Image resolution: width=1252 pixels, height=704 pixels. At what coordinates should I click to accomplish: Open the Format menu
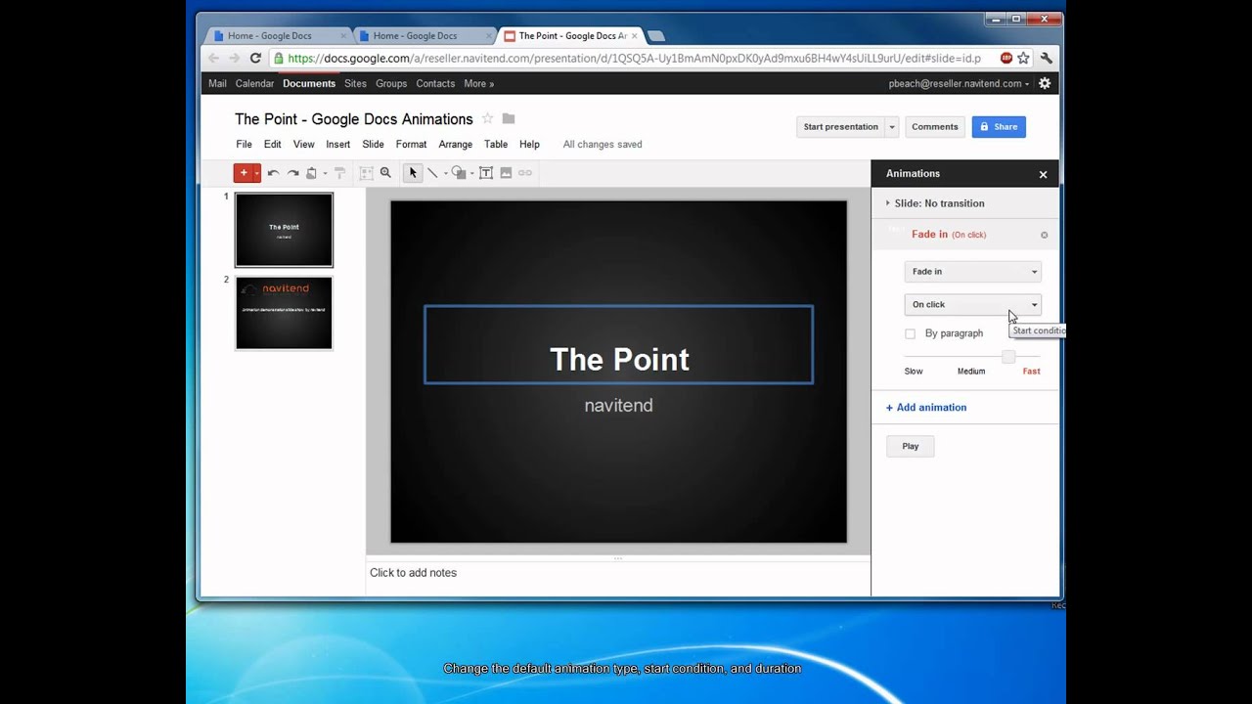[x=411, y=144]
